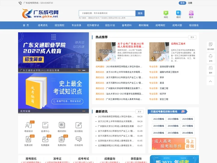
Task: Open 2019分数线 button
Action: [159, 126]
